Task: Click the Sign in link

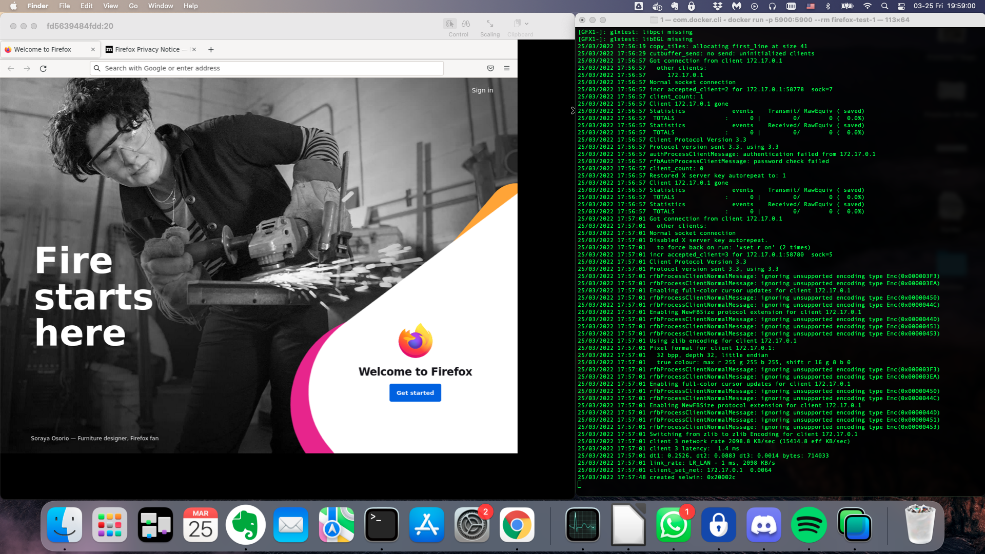Action: click(x=482, y=90)
